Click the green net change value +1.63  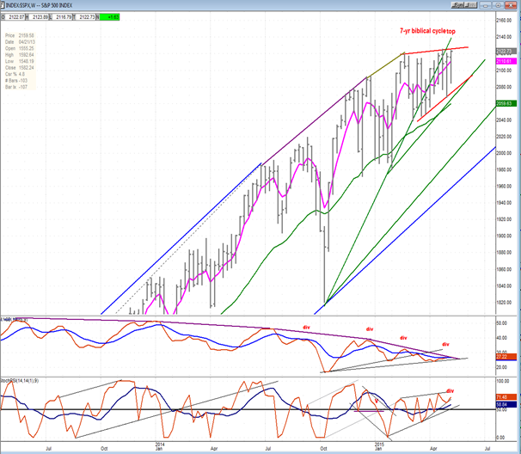coord(110,17)
